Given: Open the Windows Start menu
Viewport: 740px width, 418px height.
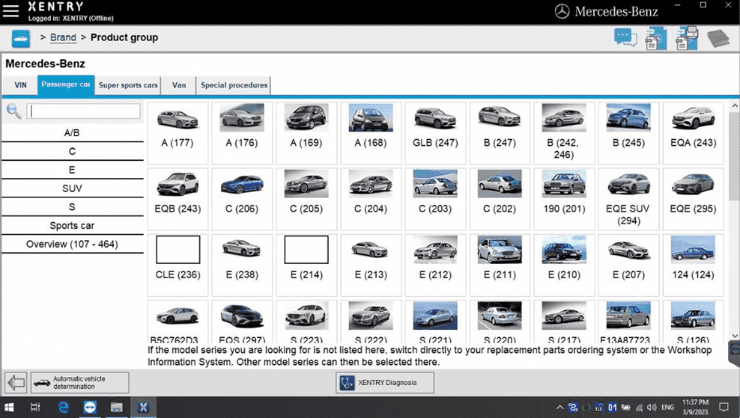Looking at the screenshot, I should pos(9,408).
